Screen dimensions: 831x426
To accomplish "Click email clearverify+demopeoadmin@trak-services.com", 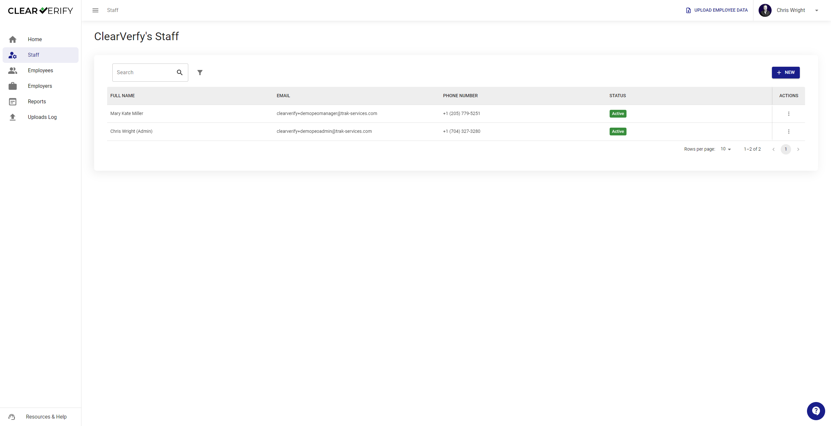I will (x=324, y=132).
